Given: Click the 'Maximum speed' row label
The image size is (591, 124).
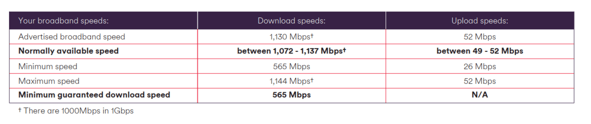Looking at the screenshot, I should (49, 81).
